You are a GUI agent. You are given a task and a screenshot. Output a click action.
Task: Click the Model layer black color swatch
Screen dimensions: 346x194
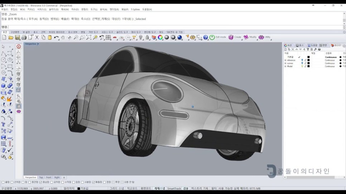(308, 66)
